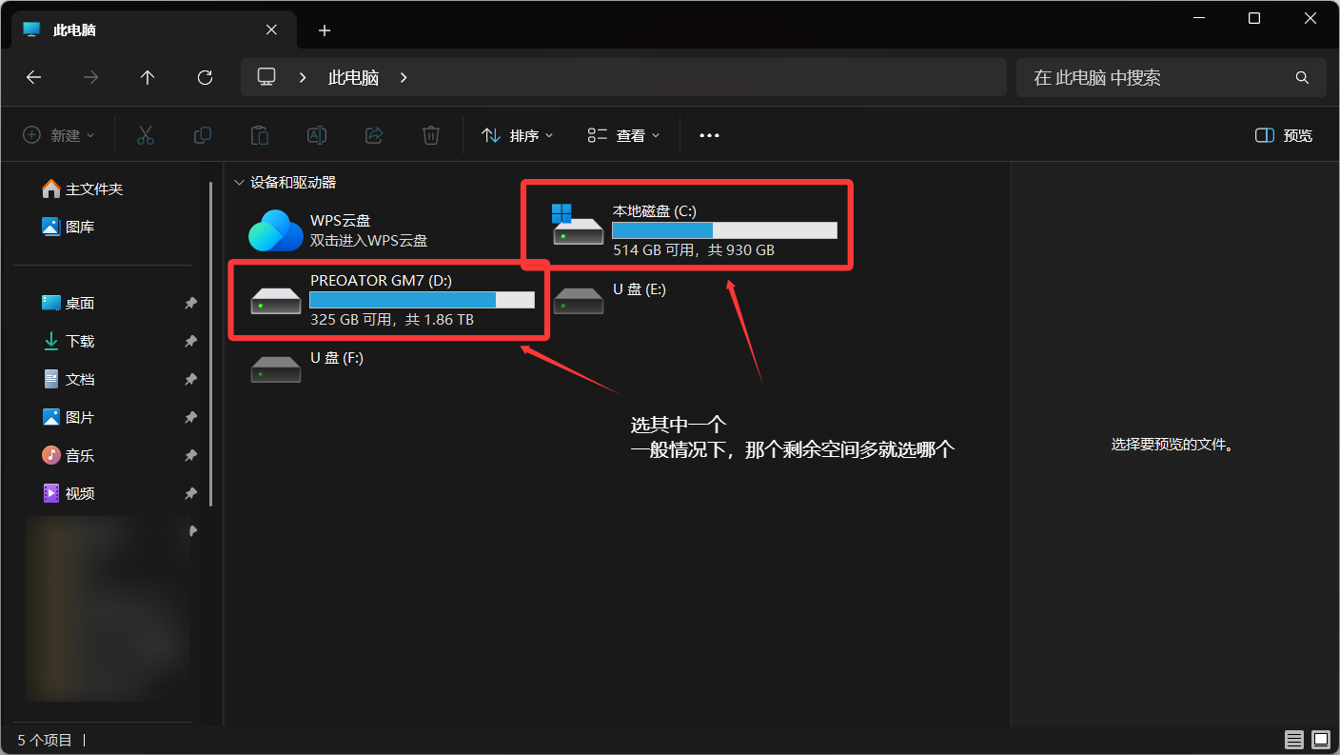1340x755 pixels.
Task: Go up one folder level arrow
Action: pos(148,78)
